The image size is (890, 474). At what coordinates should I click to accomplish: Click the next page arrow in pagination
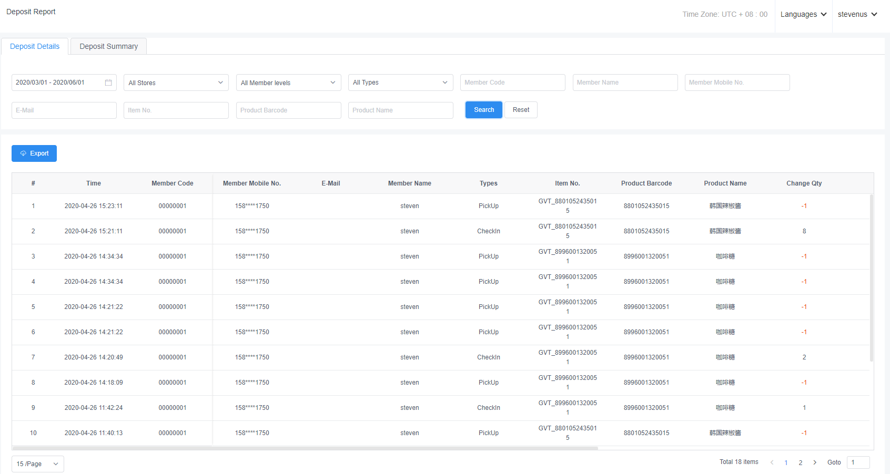(x=815, y=462)
